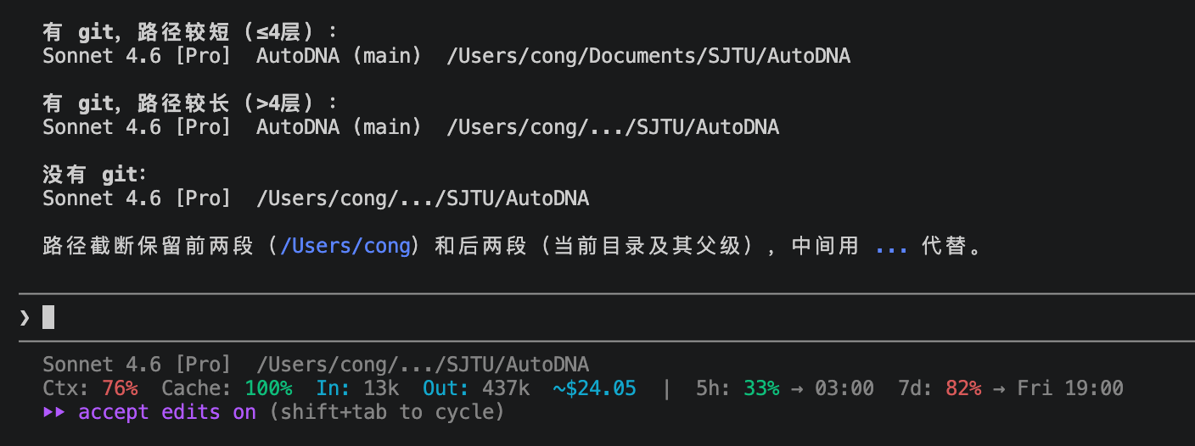This screenshot has height=446, width=1195.
Task: Click the ~$24.05 cost indicator
Action: 594,389
